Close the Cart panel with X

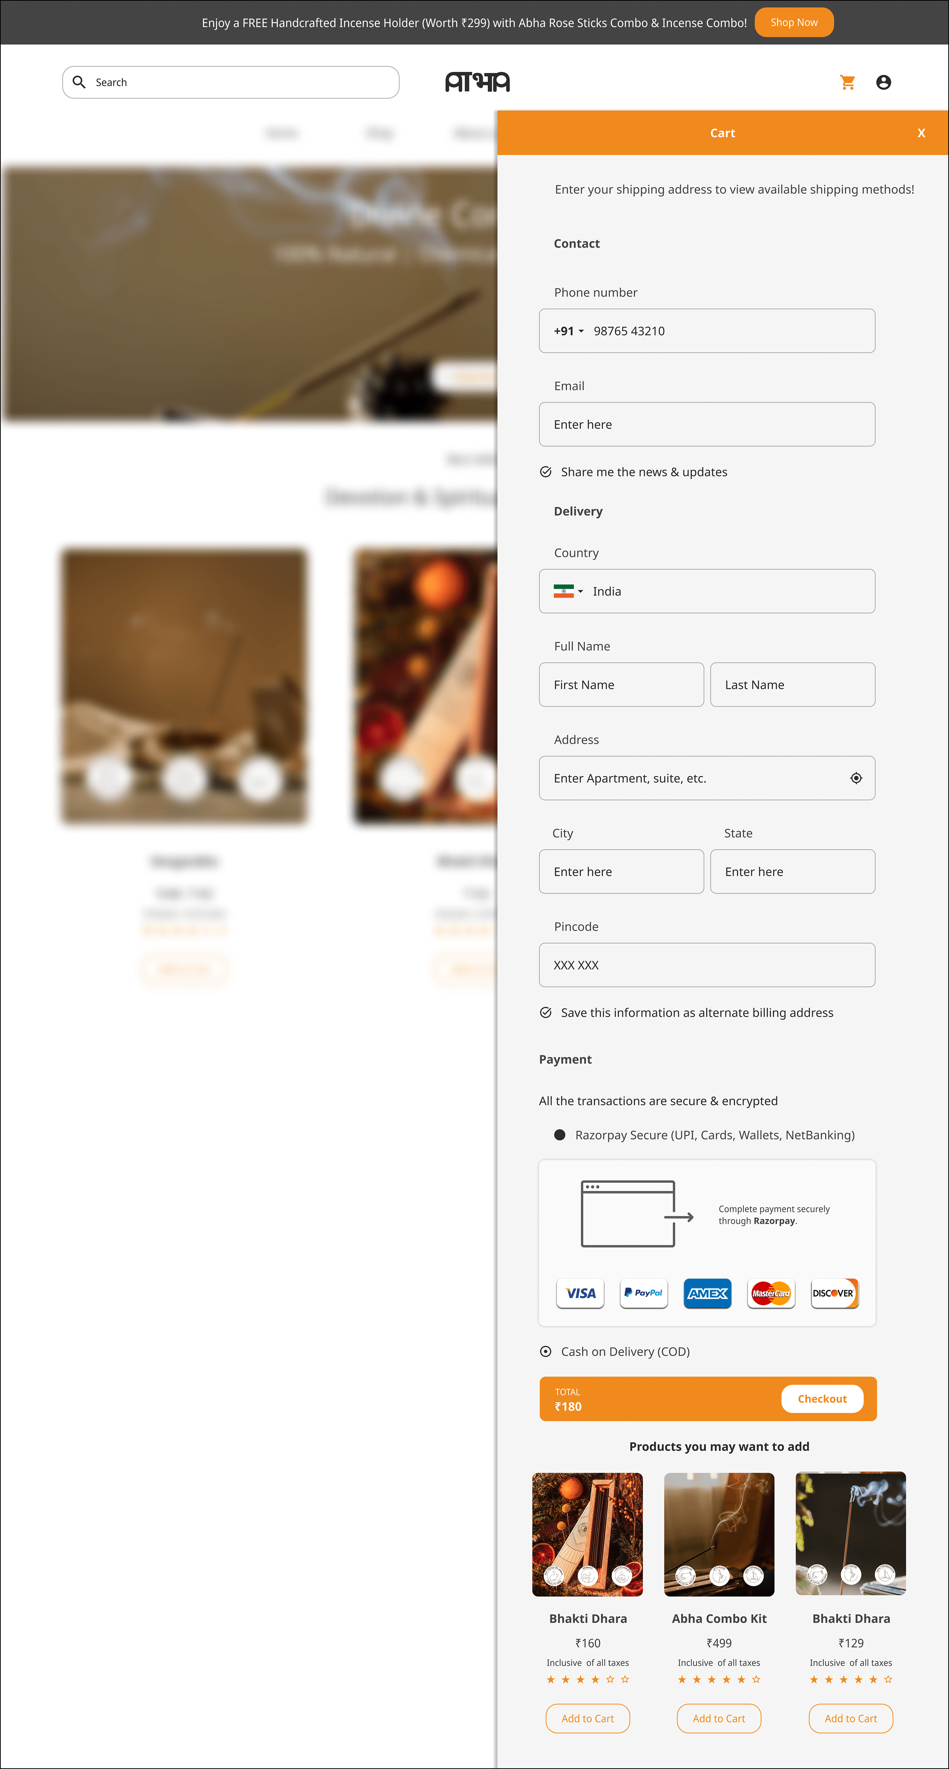point(921,133)
